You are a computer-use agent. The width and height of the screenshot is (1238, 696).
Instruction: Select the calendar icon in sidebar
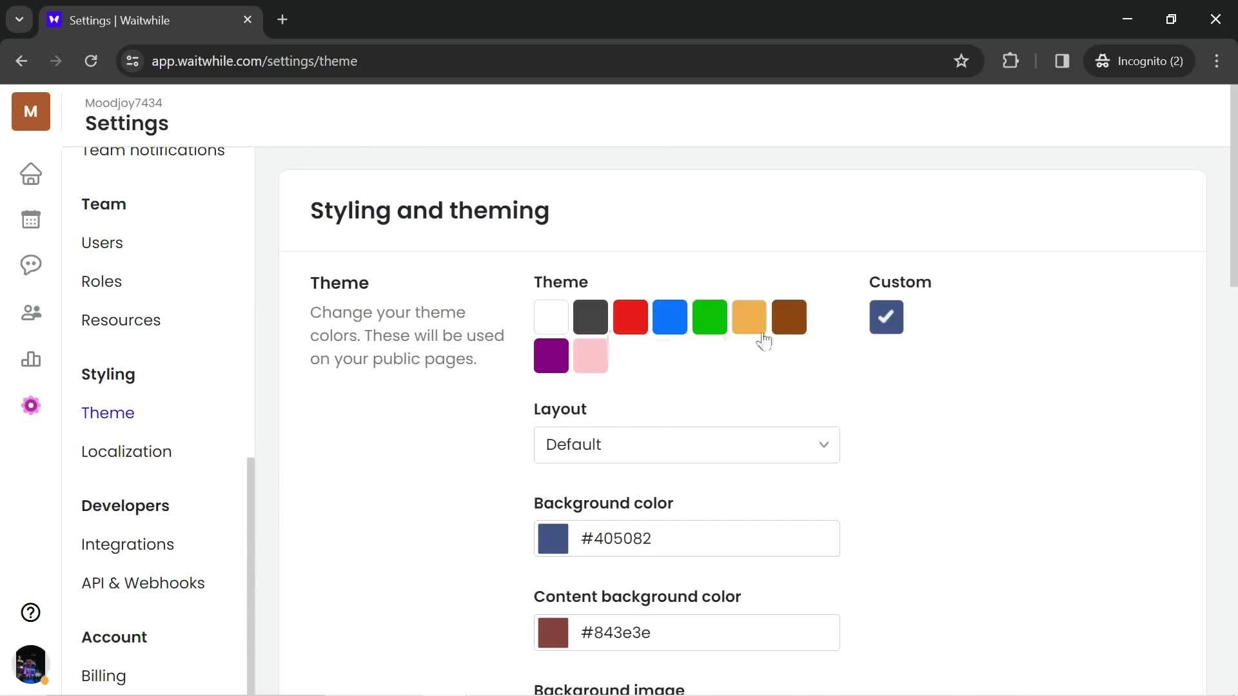(x=30, y=219)
